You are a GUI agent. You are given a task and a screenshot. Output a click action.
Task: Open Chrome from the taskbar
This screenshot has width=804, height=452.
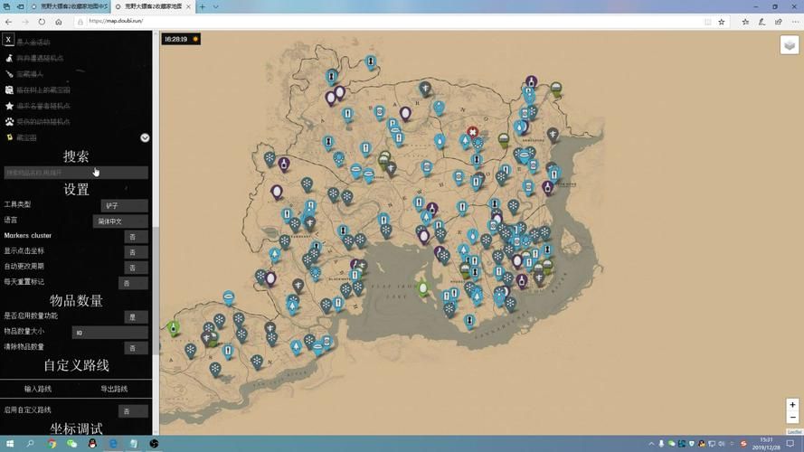tap(52, 443)
